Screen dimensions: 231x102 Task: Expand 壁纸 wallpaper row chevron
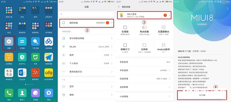(112, 95)
